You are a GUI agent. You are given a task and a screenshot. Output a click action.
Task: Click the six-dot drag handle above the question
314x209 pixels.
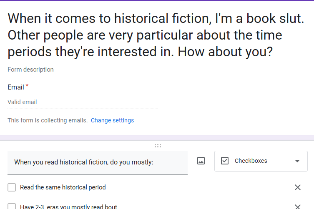point(158,146)
